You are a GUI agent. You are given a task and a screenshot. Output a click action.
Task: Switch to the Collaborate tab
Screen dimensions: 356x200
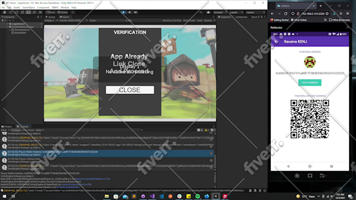pyautogui.click(x=241, y=17)
